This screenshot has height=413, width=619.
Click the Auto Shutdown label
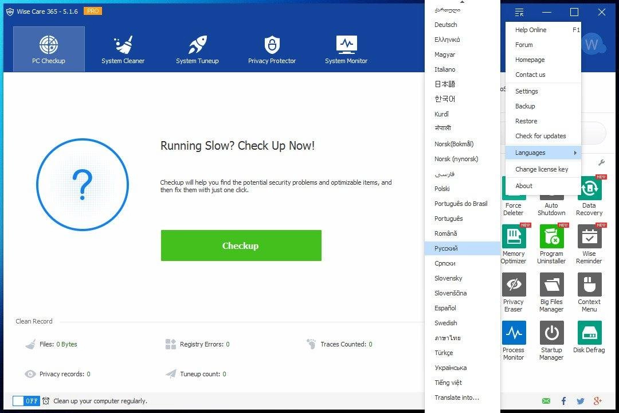[551, 209]
